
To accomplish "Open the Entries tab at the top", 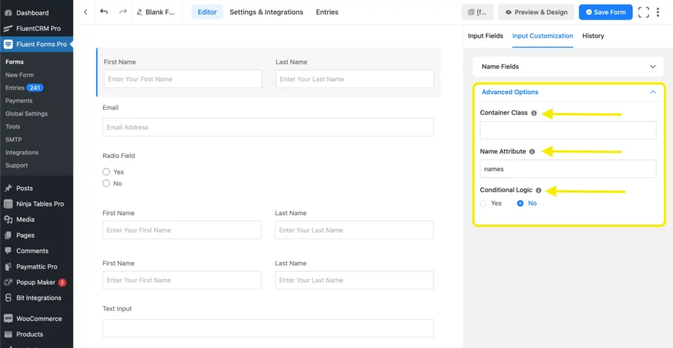I will [x=327, y=12].
